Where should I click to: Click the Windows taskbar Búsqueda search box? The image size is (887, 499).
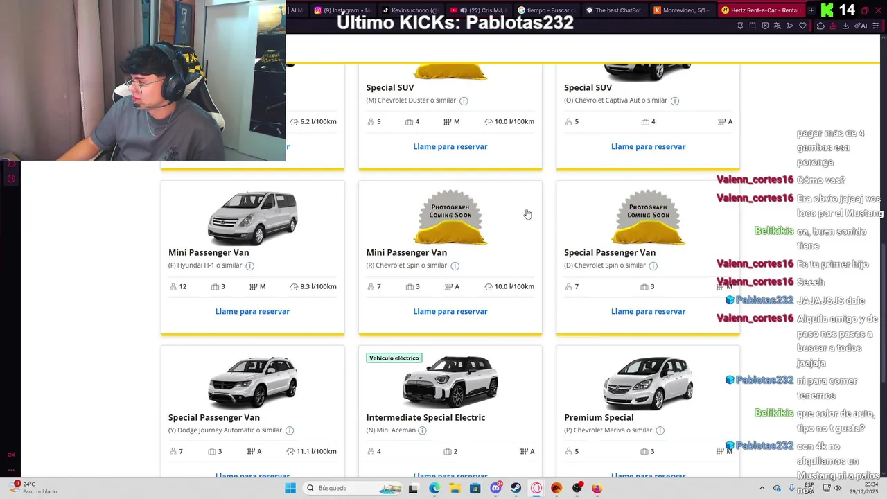point(351,488)
